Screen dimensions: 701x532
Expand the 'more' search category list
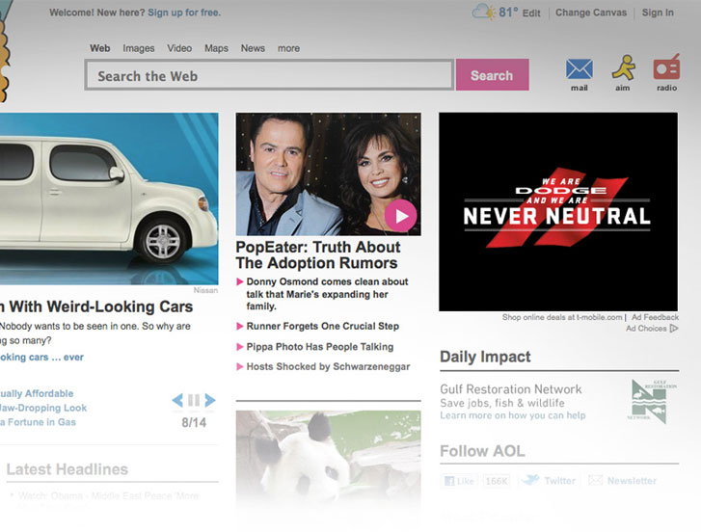[x=288, y=48]
